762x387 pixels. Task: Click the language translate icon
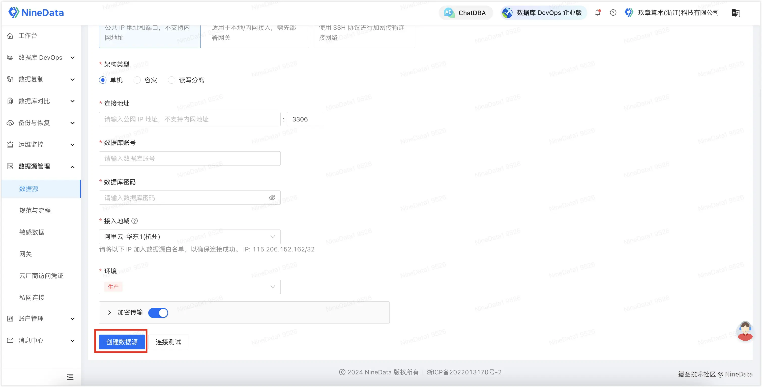pos(735,13)
